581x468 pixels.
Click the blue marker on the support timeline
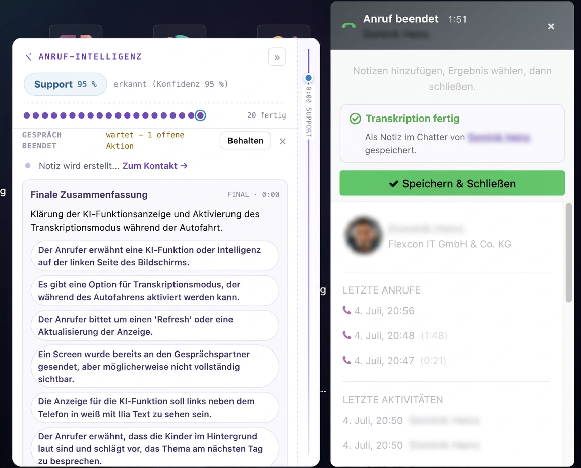[308, 78]
